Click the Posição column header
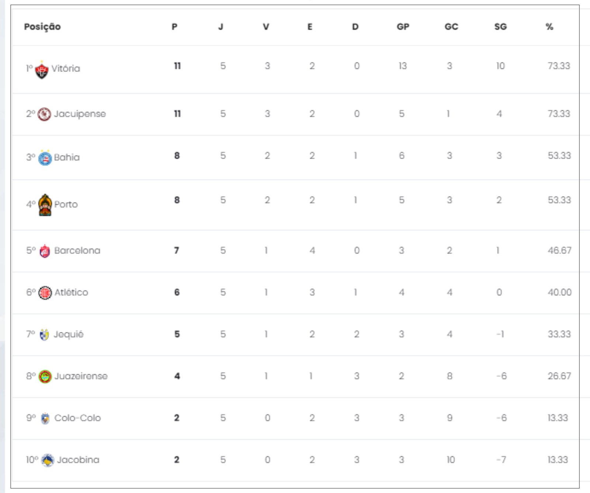This screenshot has width=590, height=493. (42, 27)
